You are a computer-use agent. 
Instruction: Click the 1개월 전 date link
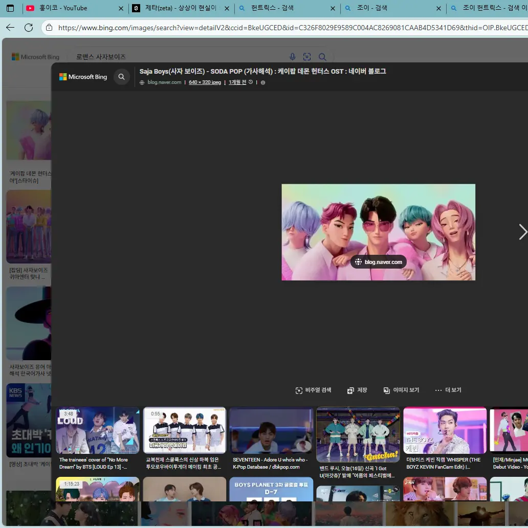click(x=237, y=82)
